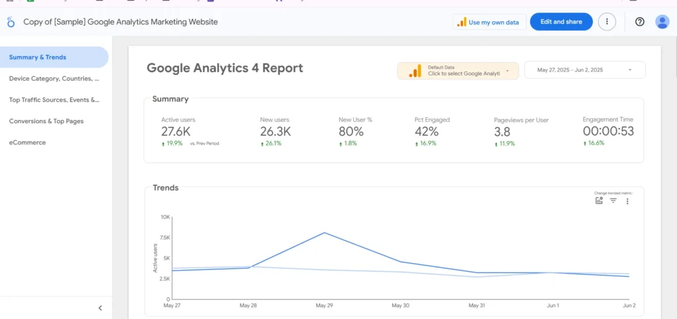The width and height of the screenshot is (677, 319).
Task: Click the 26.1% change under New users
Action: click(270, 144)
